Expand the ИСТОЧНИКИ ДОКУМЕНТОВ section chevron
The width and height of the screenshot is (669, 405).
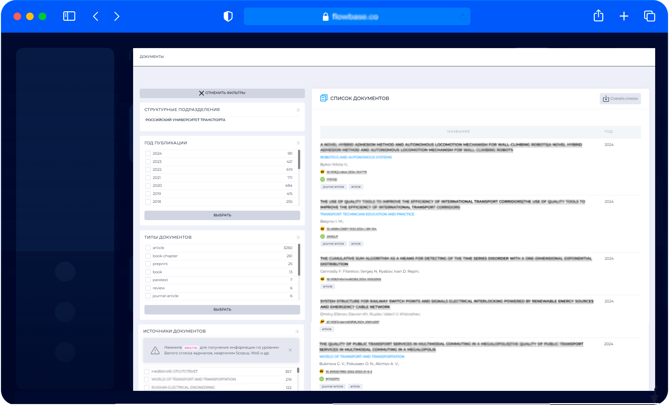pyautogui.click(x=297, y=331)
